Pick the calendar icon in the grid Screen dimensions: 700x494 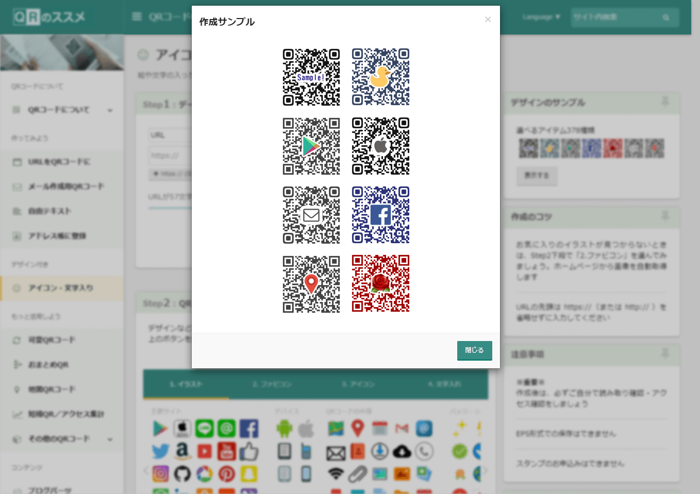[380, 429]
